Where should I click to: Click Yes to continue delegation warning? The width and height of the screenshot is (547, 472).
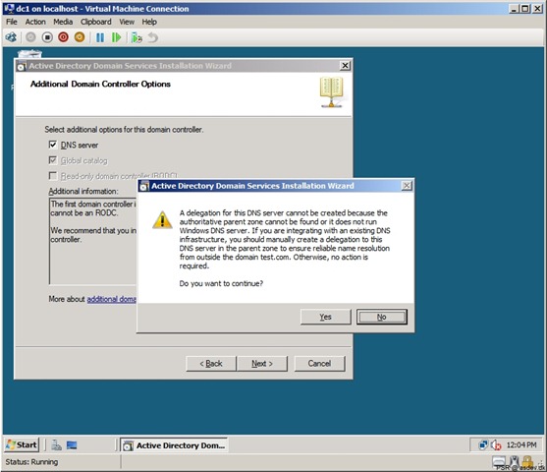click(x=325, y=317)
